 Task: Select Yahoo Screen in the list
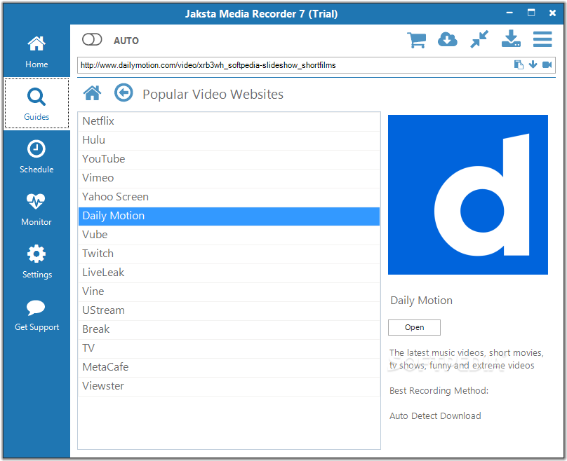pyautogui.click(x=229, y=197)
